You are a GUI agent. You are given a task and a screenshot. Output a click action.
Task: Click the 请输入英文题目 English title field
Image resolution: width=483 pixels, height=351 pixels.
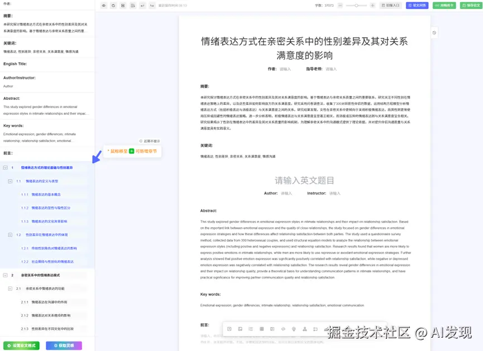(304, 181)
